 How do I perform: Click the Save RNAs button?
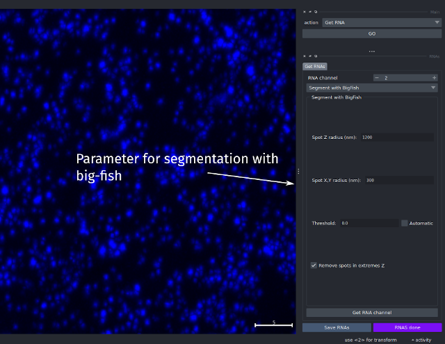(337, 327)
